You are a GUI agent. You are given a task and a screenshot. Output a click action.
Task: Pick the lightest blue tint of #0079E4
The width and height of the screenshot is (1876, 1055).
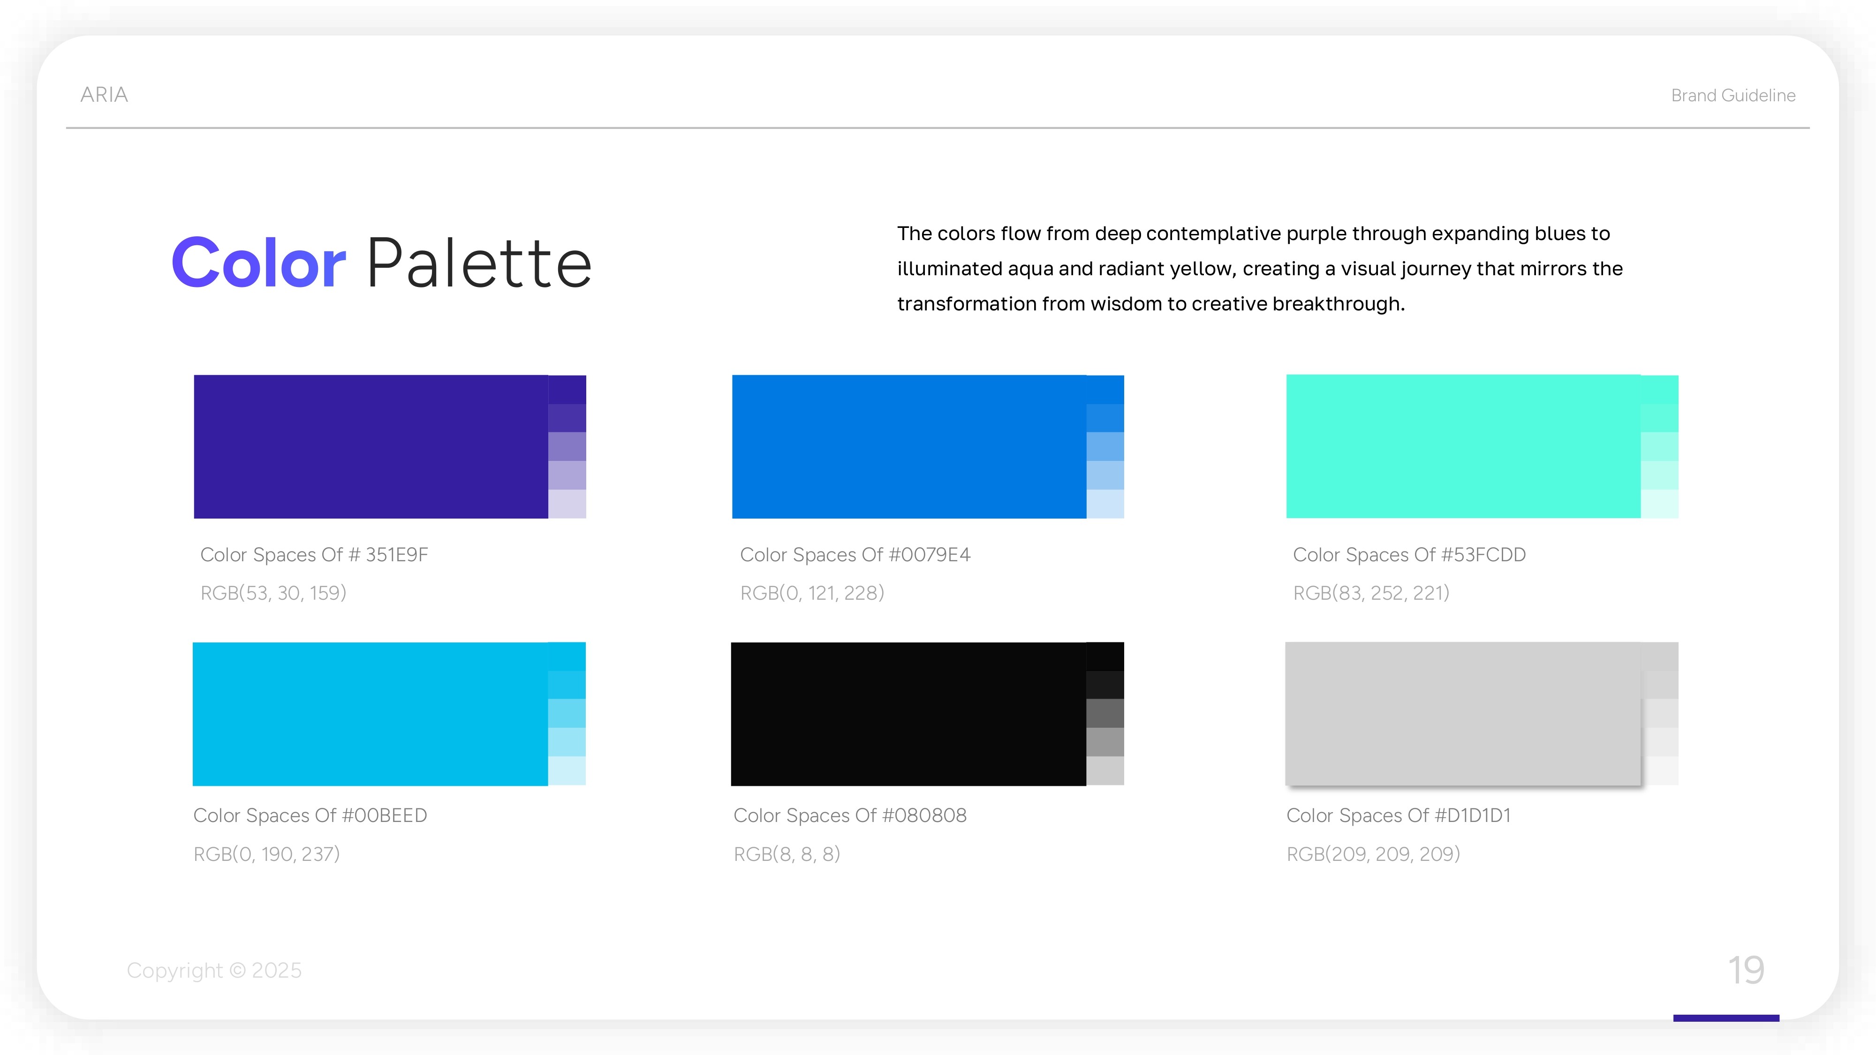coord(1105,504)
